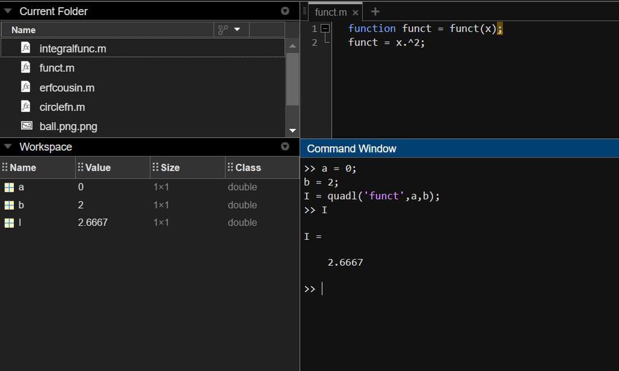Collapse the Workspace panel triangle
The image size is (619, 371).
click(x=7, y=146)
